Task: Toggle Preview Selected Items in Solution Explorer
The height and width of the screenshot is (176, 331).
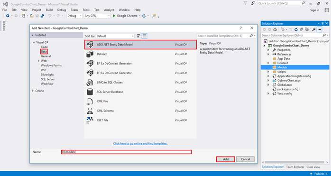Action: tap(320, 29)
